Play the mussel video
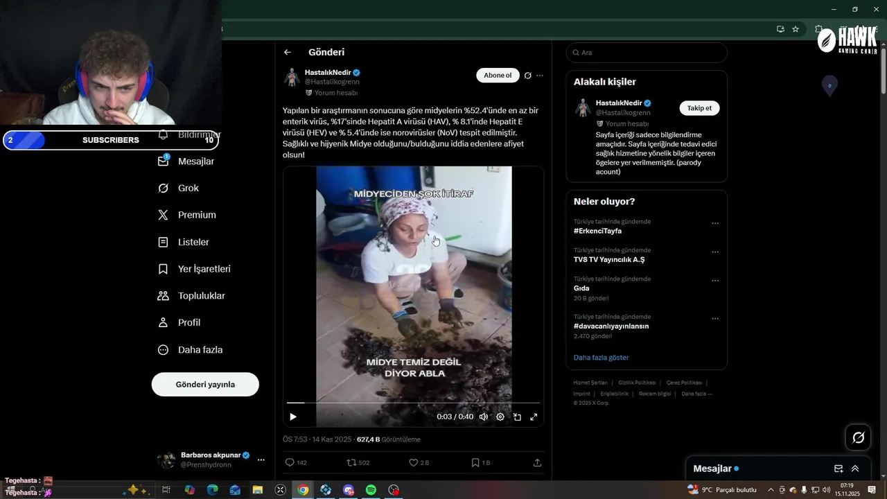Image resolution: width=887 pixels, height=499 pixels. [x=293, y=417]
